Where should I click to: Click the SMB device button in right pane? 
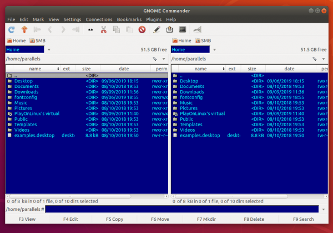[x=203, y=40]
